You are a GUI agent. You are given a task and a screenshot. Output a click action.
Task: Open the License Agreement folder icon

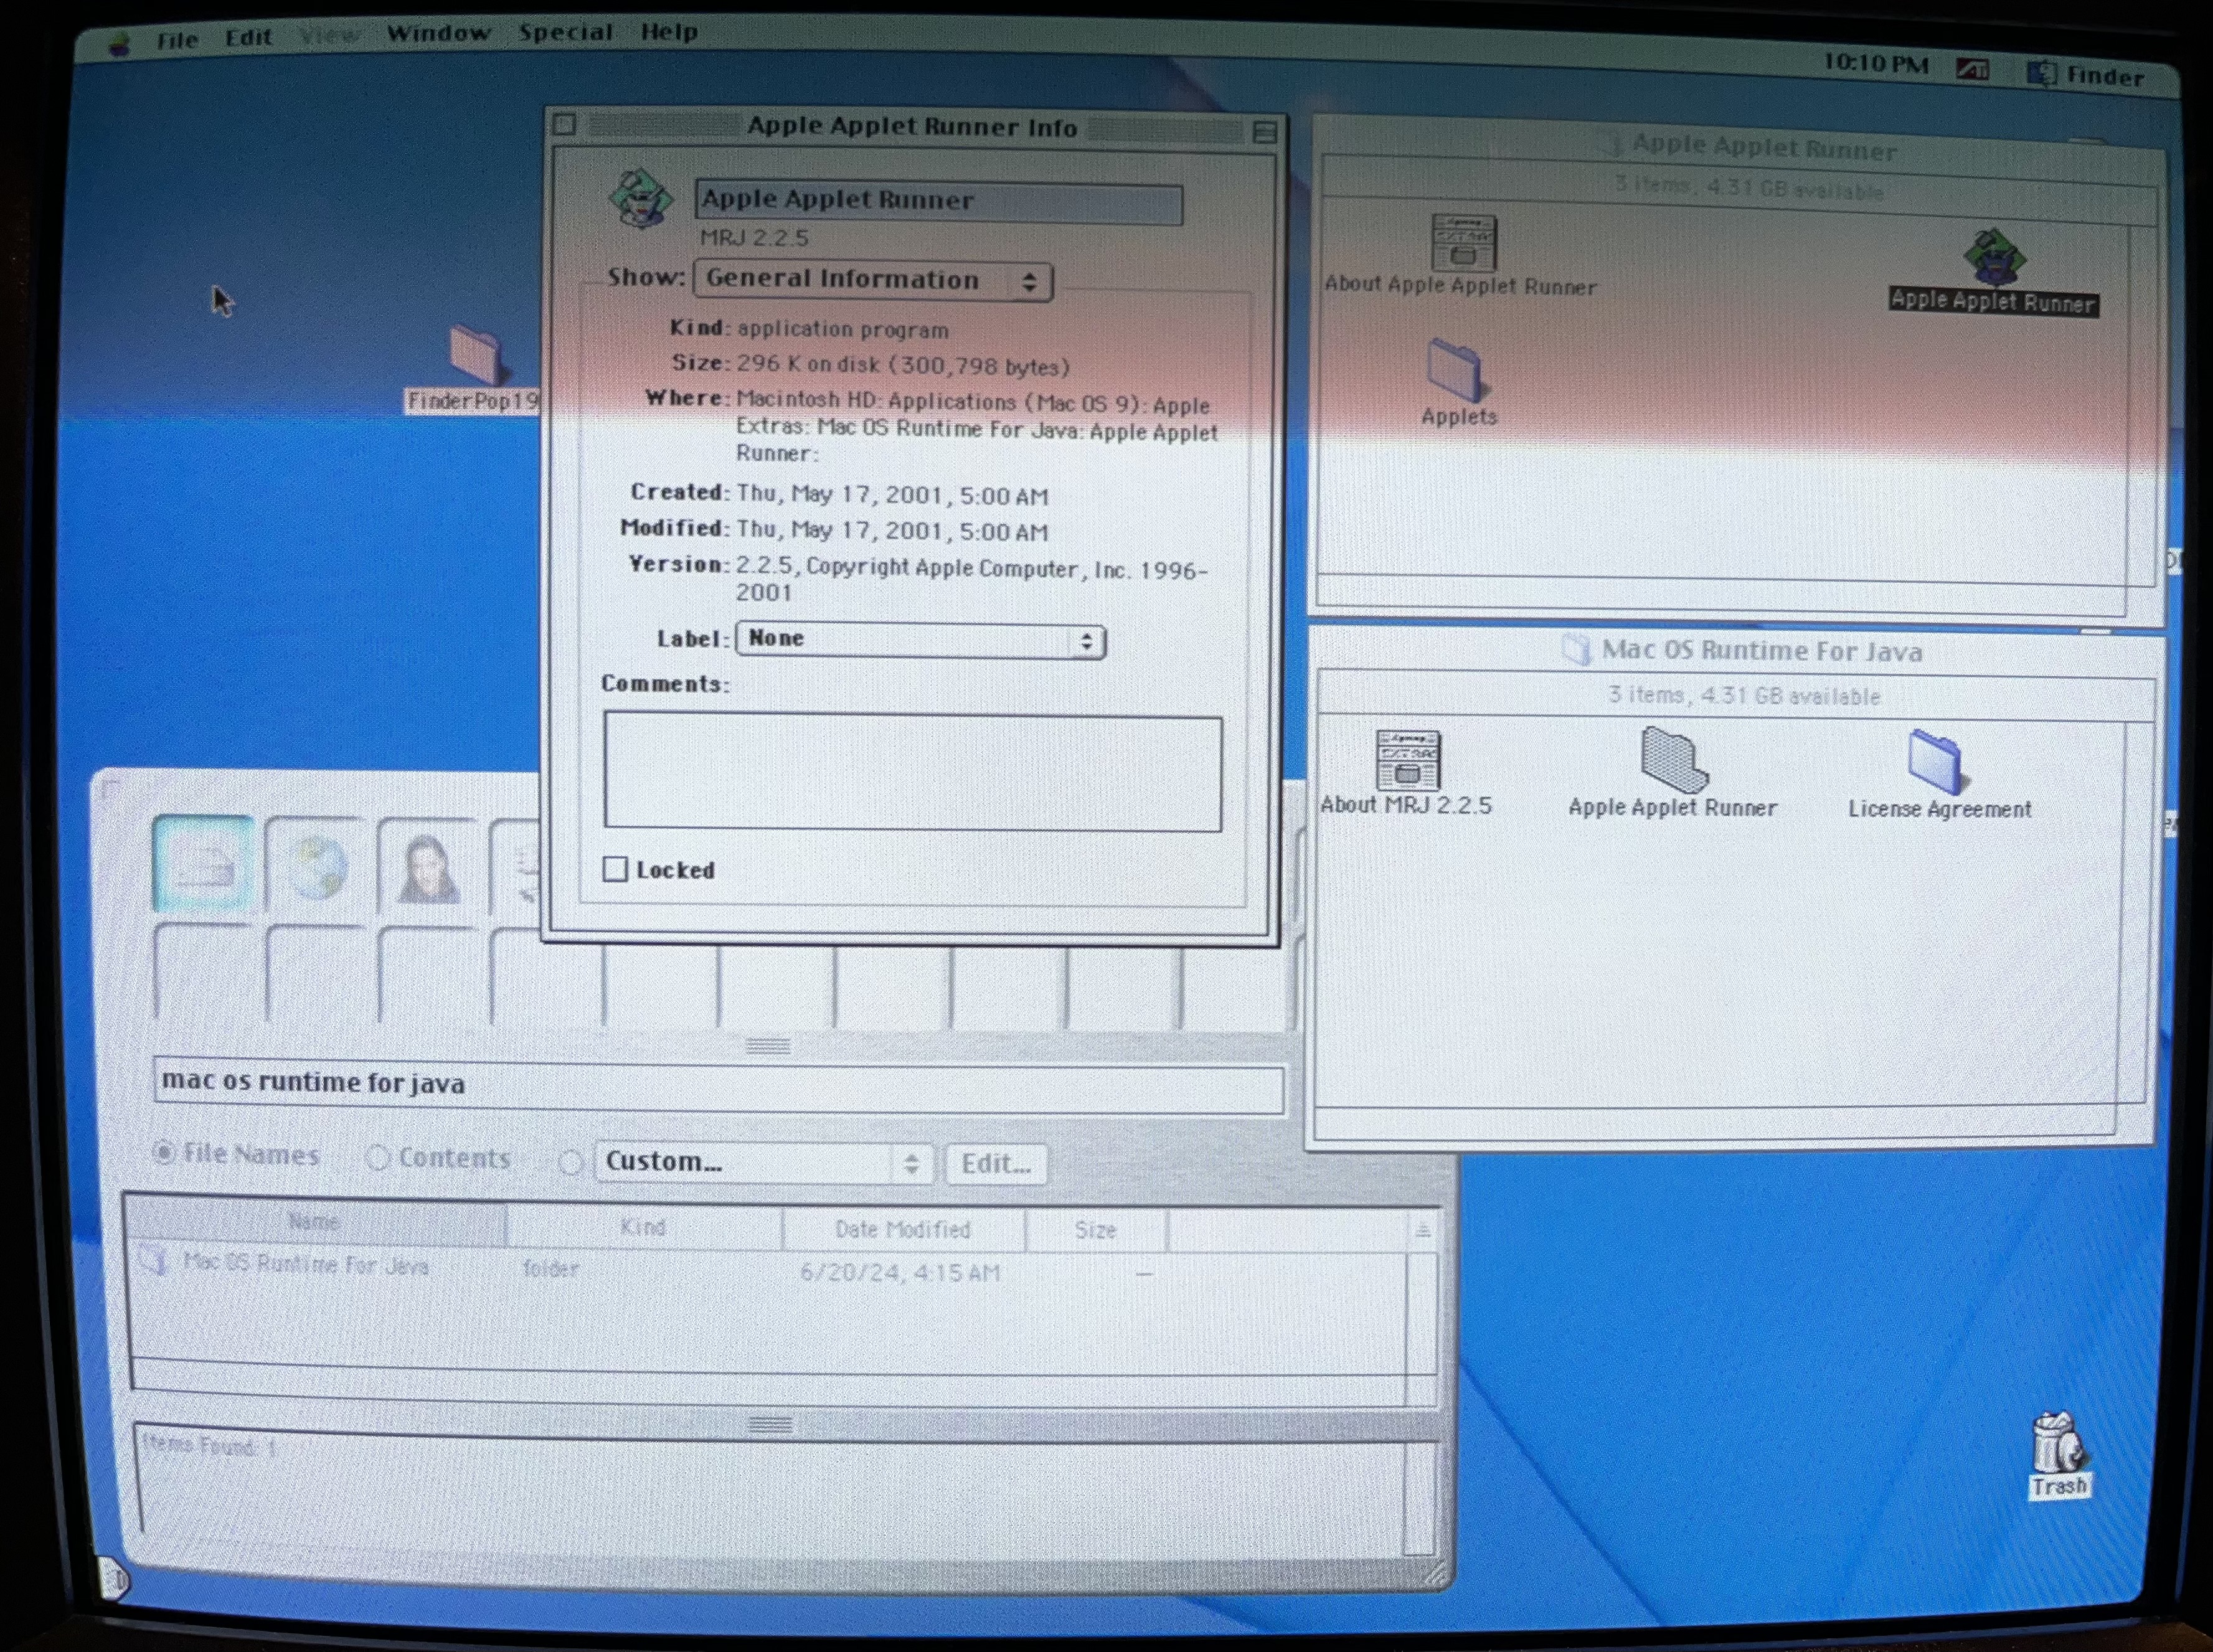click(1937, 761)
